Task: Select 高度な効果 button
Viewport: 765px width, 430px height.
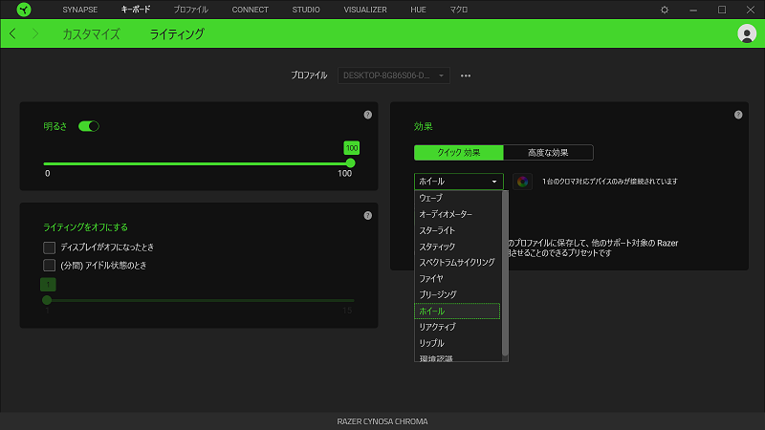Action: click(x=548, y=153)
